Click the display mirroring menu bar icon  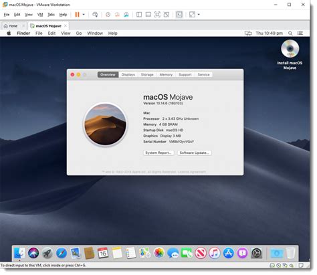(248, 33)
